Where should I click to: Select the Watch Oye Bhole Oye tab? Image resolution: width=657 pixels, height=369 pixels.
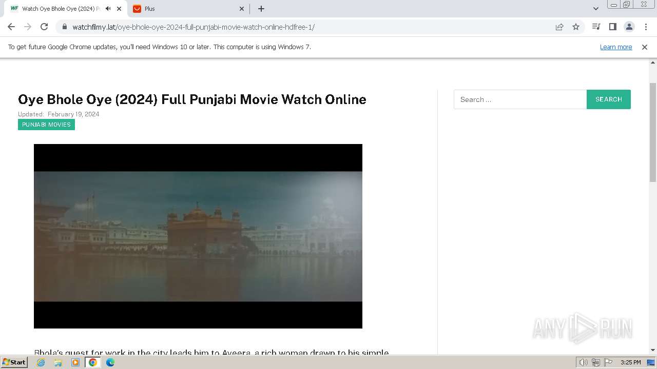(x=66, y=9)
